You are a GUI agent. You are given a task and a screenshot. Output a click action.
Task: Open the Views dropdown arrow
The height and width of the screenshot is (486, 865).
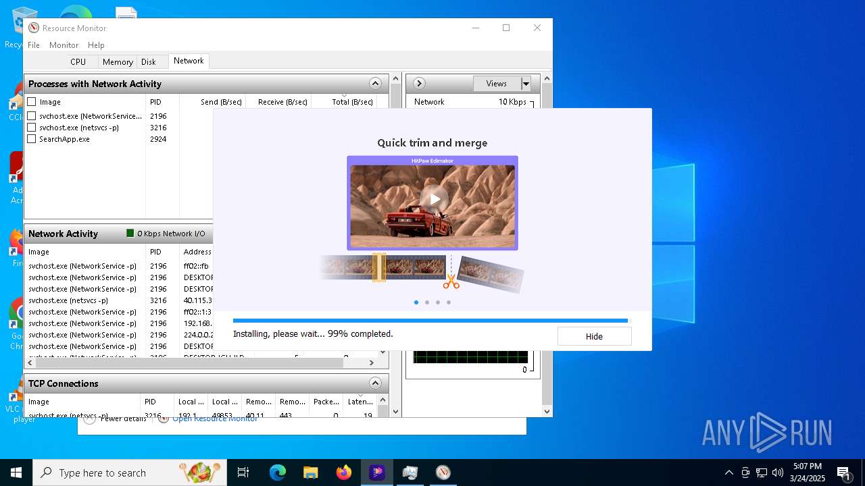[x=526, y=84]
